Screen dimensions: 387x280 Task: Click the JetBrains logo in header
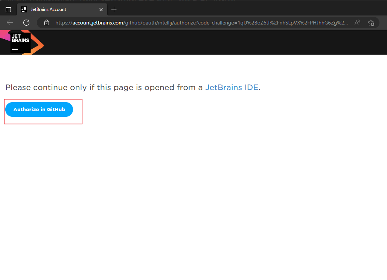[x=22, y=42]
